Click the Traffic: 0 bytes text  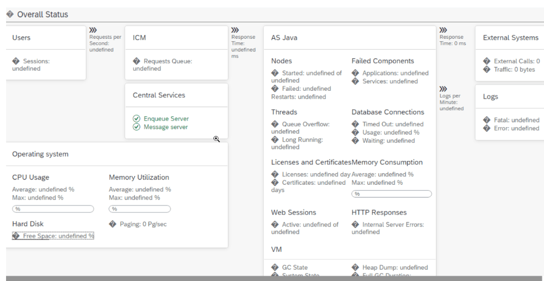pos(515,69)
